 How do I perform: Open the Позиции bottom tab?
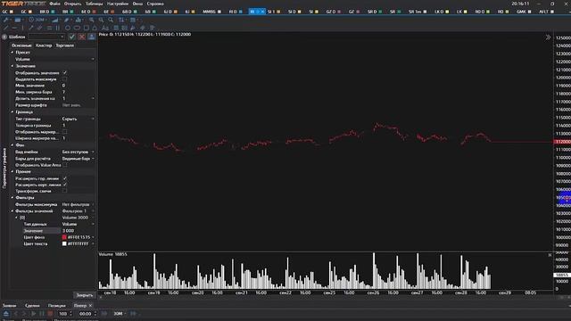point(57,305)
